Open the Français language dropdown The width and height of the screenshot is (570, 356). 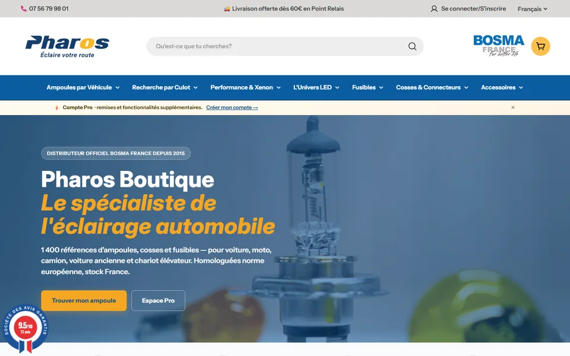point(533,9)
